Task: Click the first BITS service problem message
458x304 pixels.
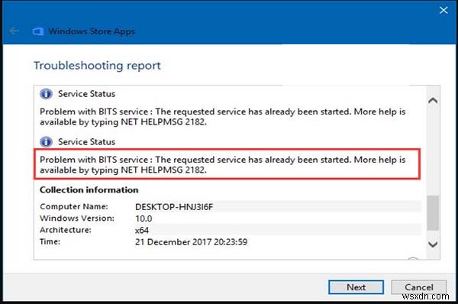Action: click(223, 117)
